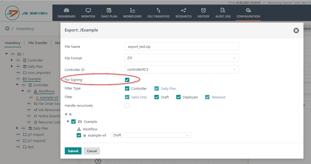Select the example-wf workflow in tree
The image size is (311, 164).
[49, 97]
